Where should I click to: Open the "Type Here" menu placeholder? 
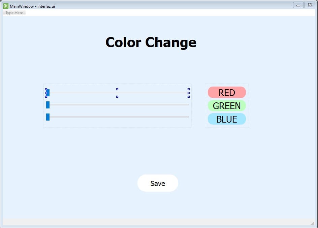[14, 13]
